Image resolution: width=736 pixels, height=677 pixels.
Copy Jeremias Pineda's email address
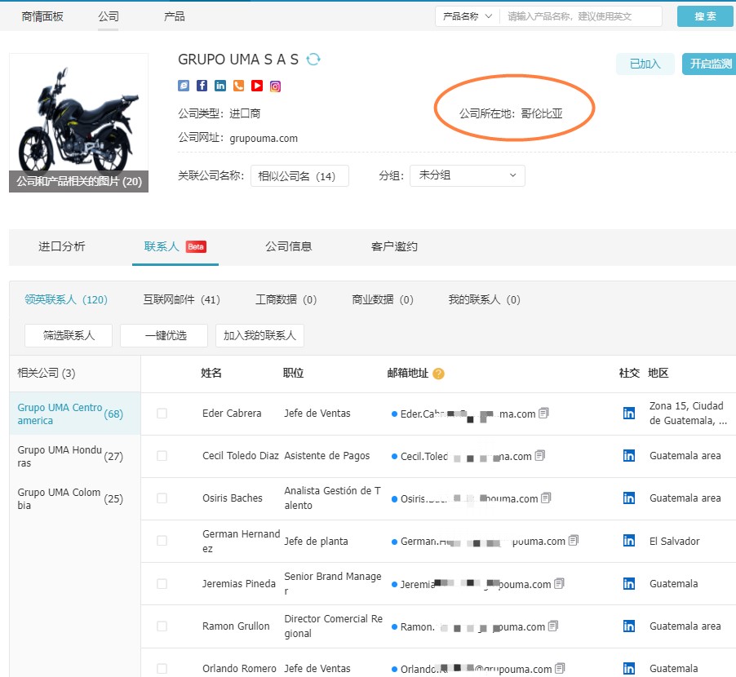(559, 583)
